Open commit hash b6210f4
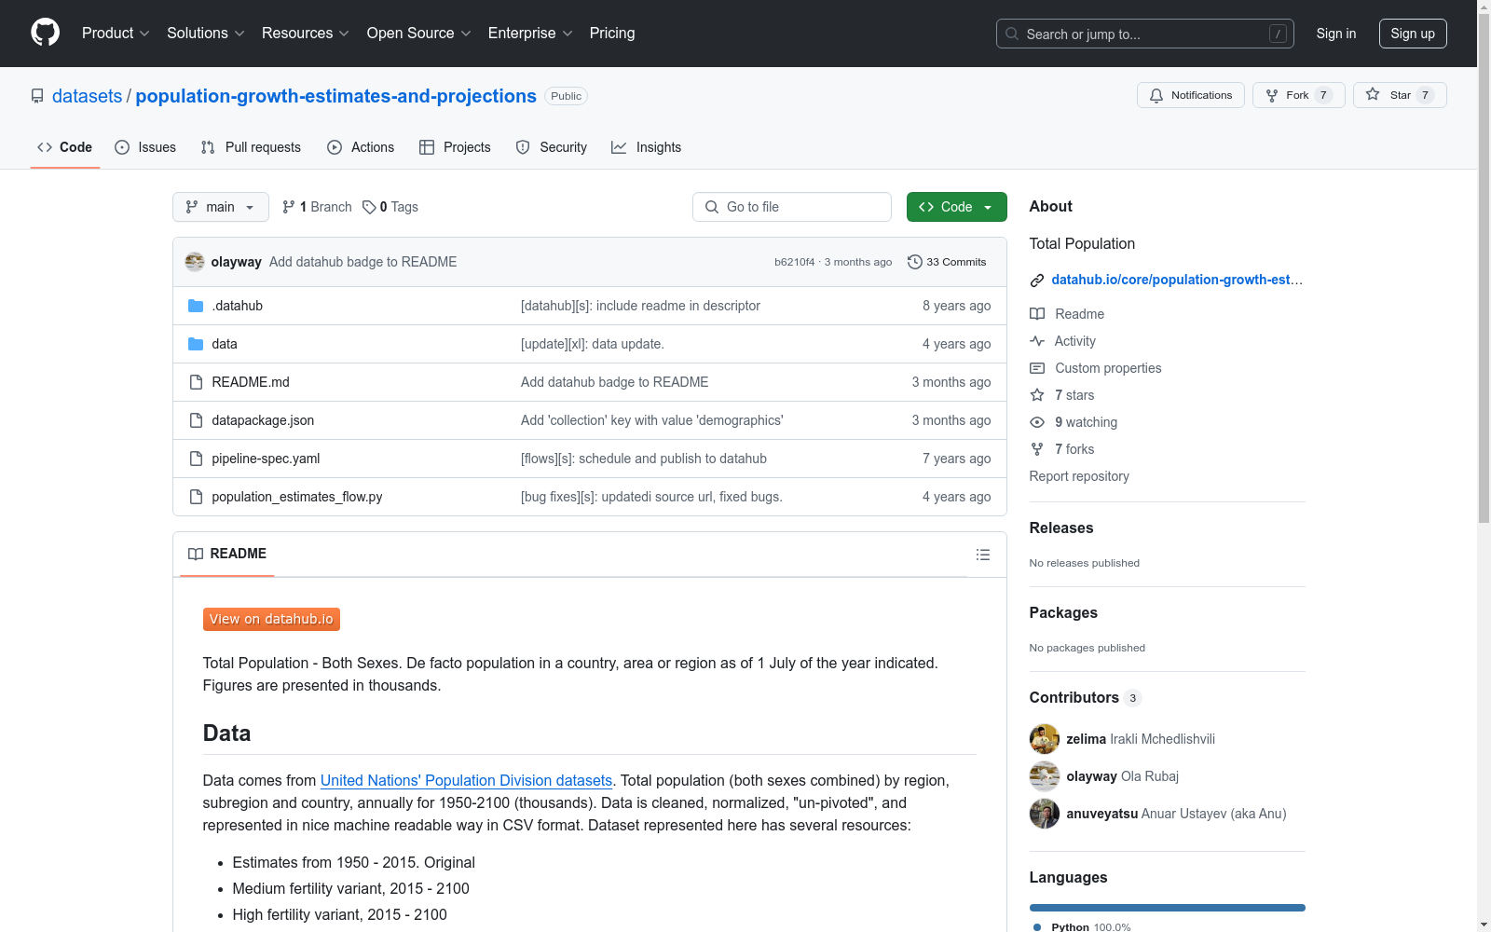The height and width of the screenshot is (932, 1491). click(x=794, y=262)
